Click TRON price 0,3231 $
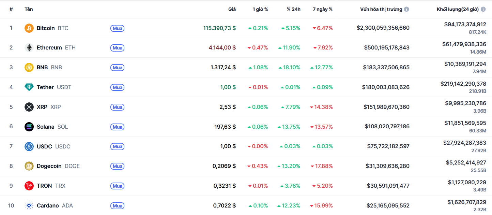This screenshot has height=215, width=492. 225,186
